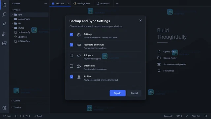Image resolution: width=211 pixels, height=119 pixels.
Task: Click the Snippets code brackets icon
Action: (x=79, y=56)
